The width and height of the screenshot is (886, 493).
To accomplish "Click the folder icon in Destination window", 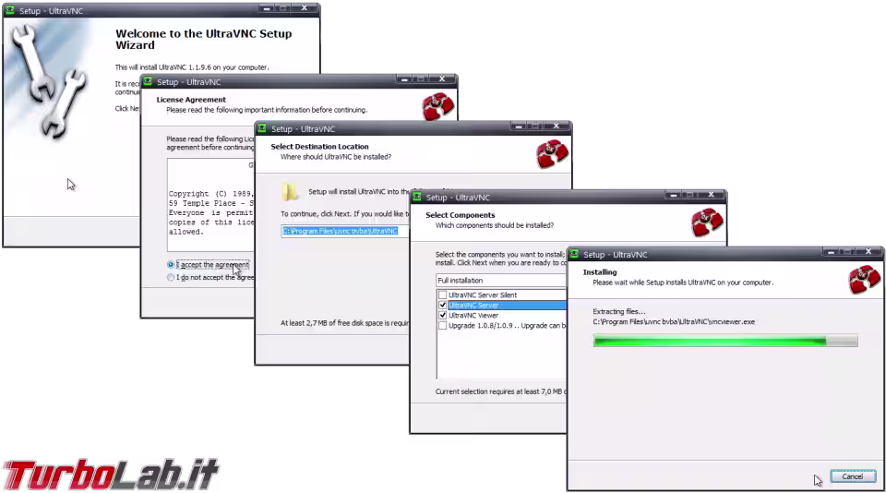I will coord(290,192).
